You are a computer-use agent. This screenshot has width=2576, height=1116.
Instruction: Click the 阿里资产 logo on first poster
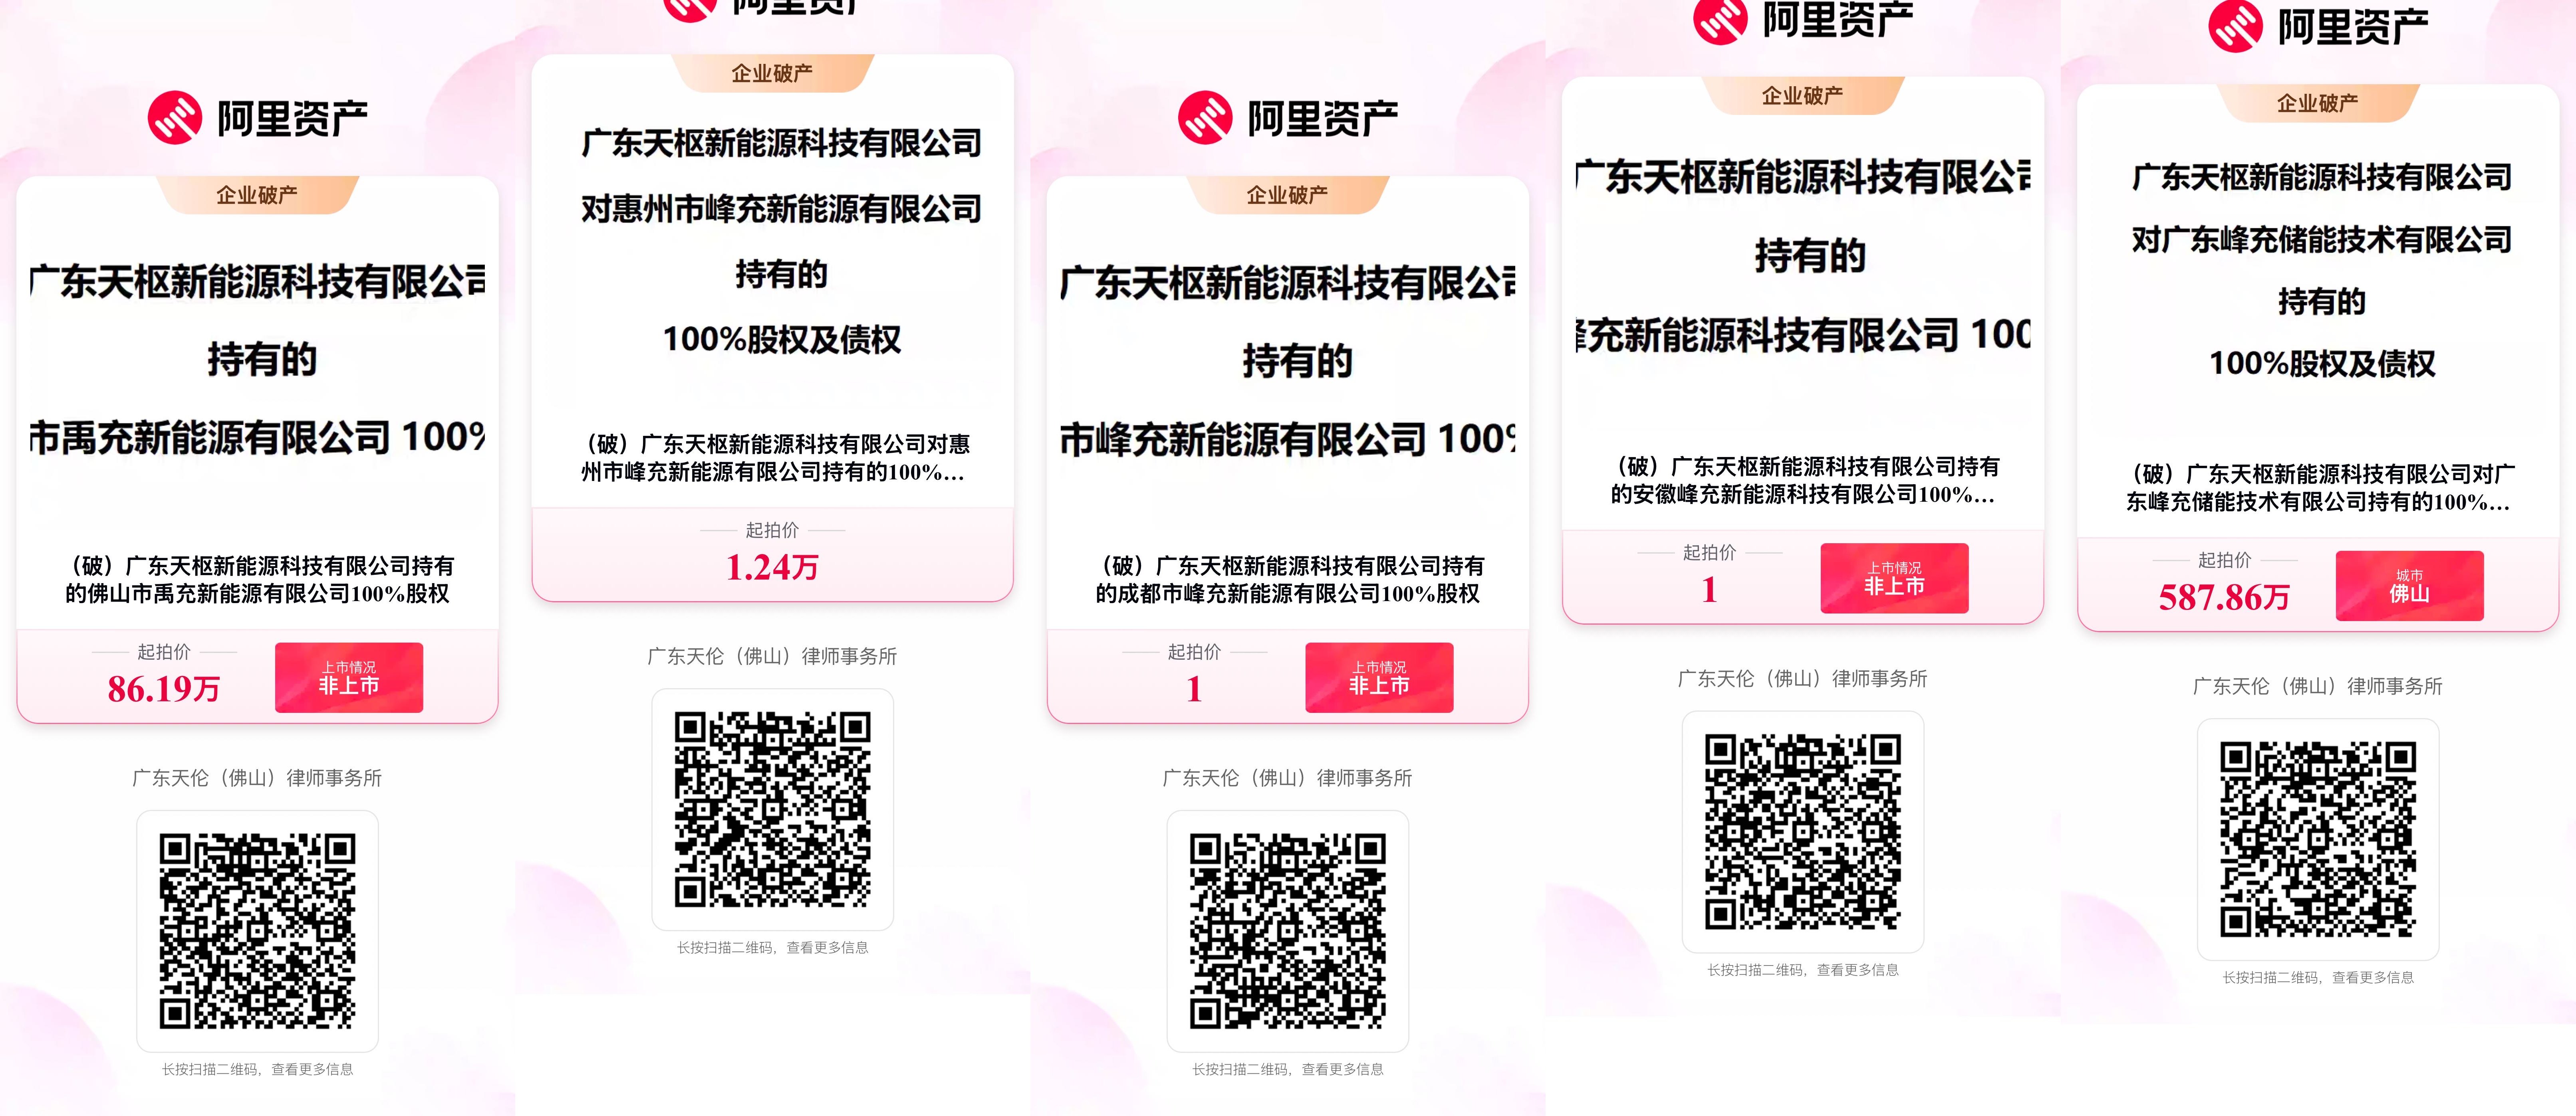[258, 118]
